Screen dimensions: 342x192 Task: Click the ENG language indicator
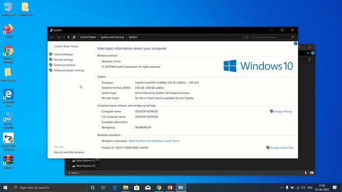[x=310, y=187]
